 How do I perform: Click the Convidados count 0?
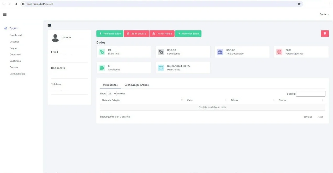point(109,66)
